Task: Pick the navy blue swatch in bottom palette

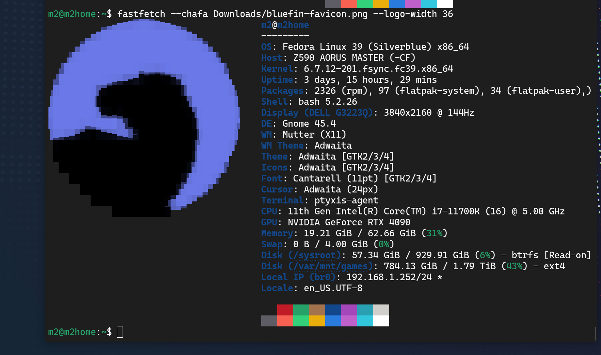Action: 333,310
